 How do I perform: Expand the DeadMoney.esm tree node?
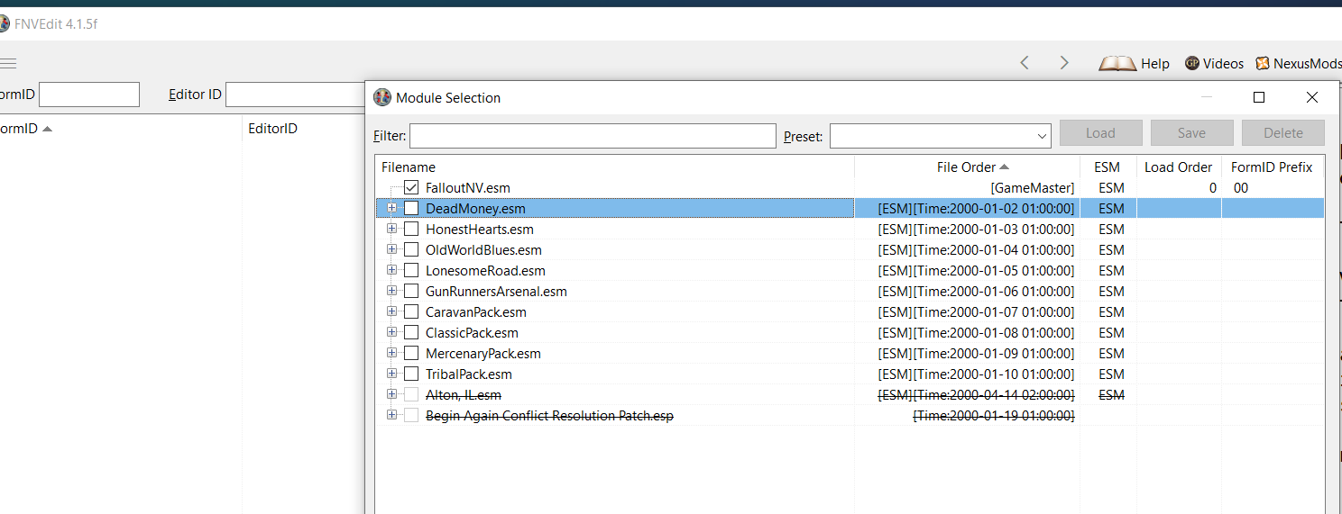tap(391, 207)
